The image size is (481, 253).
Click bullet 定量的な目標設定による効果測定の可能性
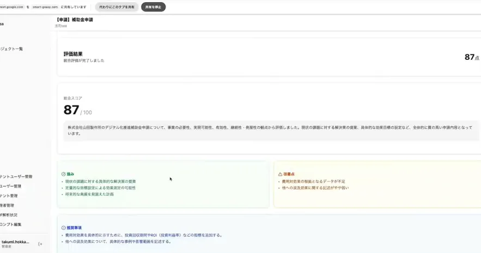[100, 188]
